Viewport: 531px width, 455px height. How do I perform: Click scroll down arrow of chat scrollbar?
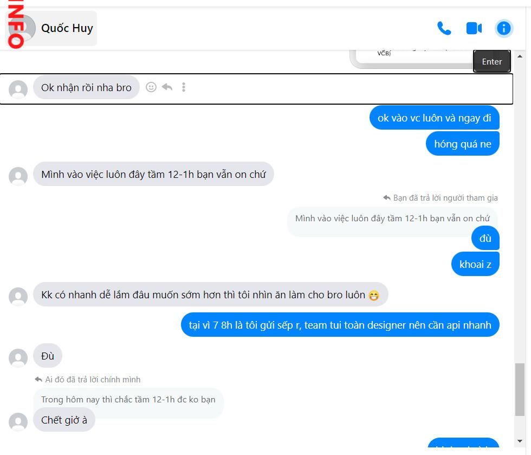tap(520, 441)
